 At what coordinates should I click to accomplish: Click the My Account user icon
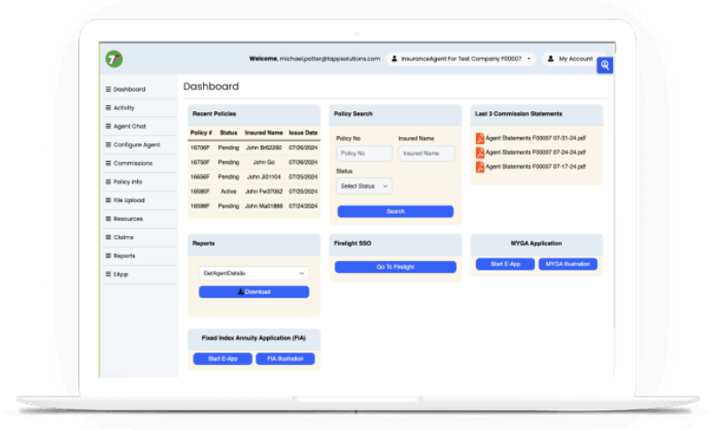pos(551,59)
